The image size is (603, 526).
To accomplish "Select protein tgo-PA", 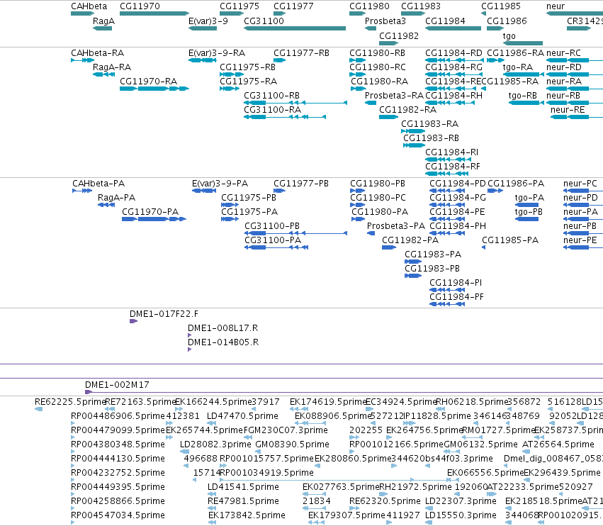I will click(x=526, y=205).
